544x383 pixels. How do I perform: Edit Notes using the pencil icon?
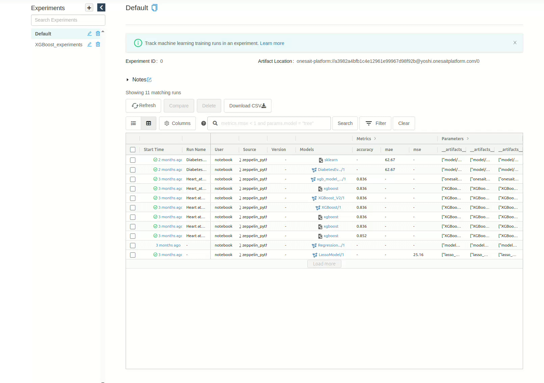click(149, 80)
